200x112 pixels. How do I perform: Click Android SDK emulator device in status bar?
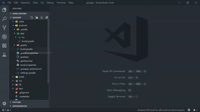(161, 110)
